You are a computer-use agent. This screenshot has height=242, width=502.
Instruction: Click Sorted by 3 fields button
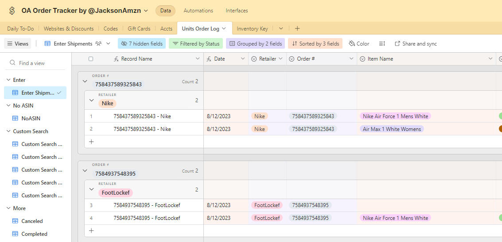[x=315, y=44]
